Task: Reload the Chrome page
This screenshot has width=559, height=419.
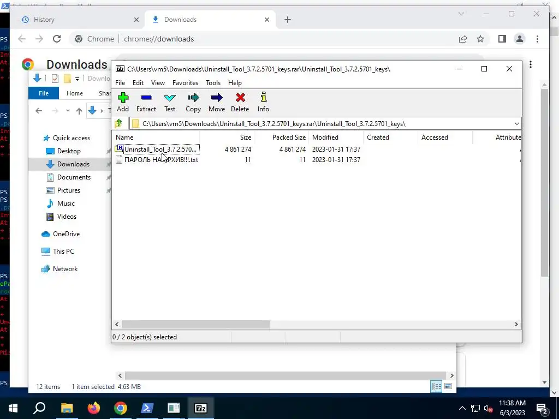Action: click(57, 39)
